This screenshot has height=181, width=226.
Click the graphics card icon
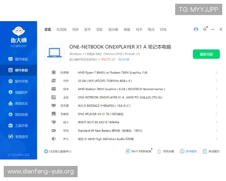[53, 89]
